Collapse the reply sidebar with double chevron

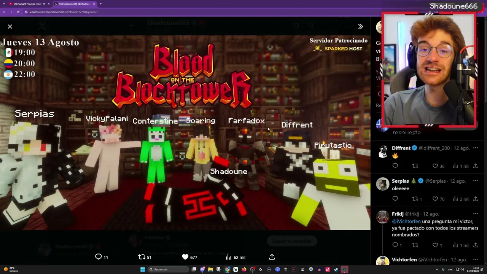360,26
